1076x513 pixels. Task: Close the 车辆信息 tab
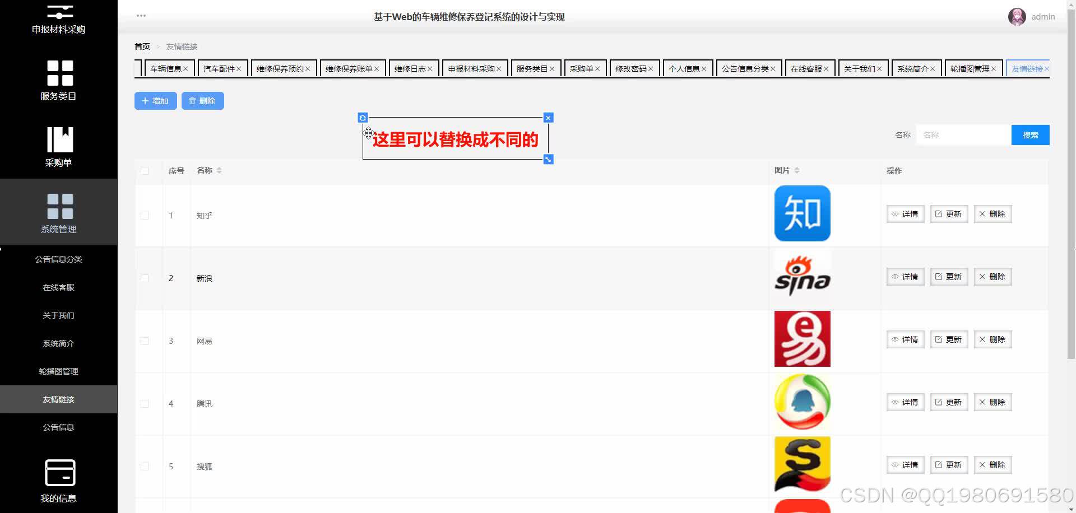[x=185, y=69]
